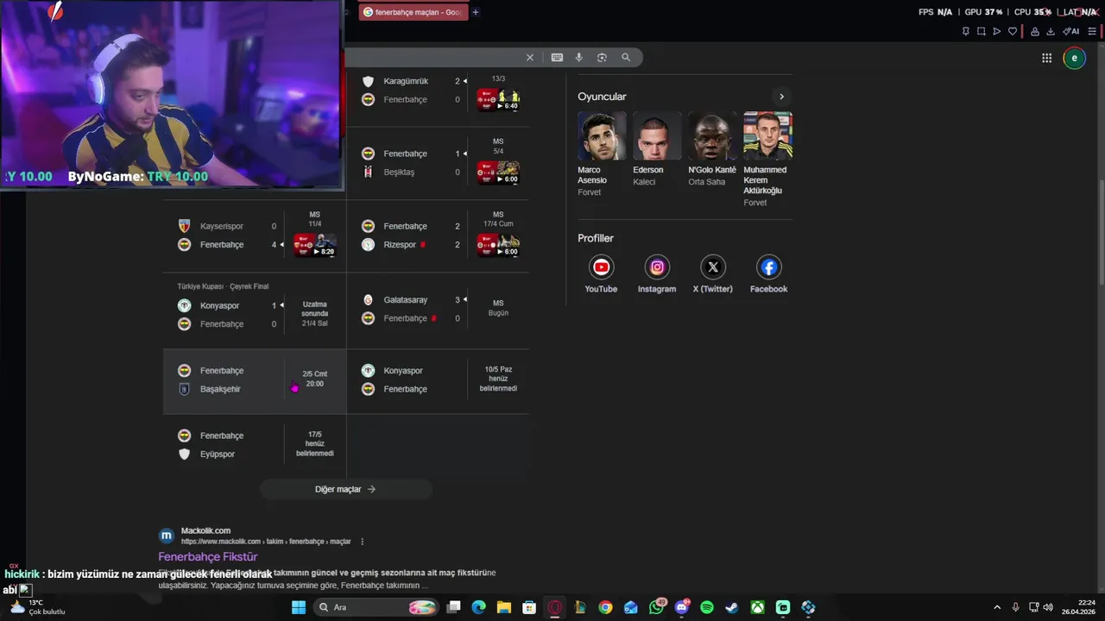Open the taskbar clock and date

[1079, 607]
